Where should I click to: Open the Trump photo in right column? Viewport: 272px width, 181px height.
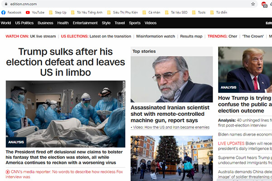[x=245, y=70]
